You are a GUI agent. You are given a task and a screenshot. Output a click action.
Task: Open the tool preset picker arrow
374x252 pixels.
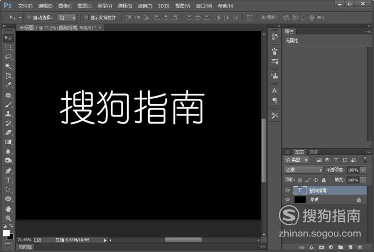point(21,18)
